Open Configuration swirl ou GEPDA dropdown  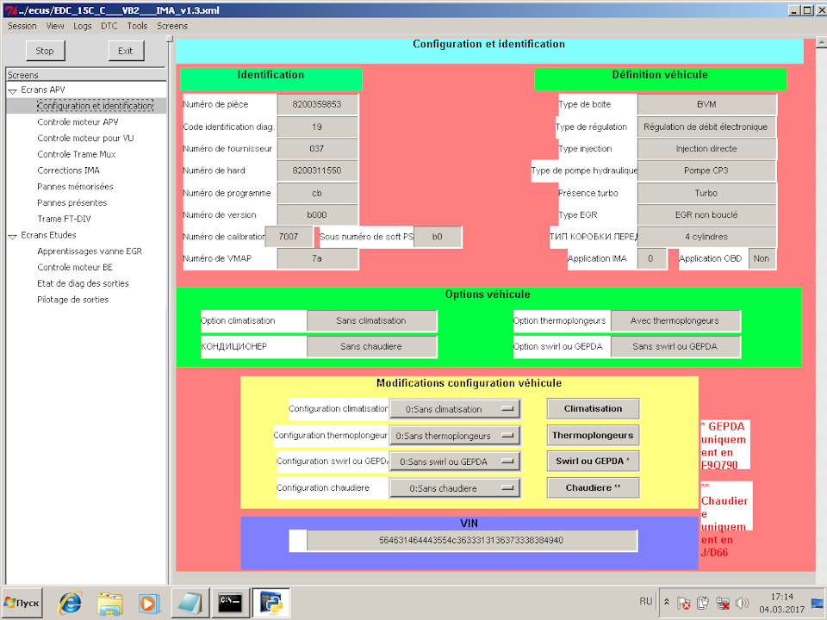455,462
